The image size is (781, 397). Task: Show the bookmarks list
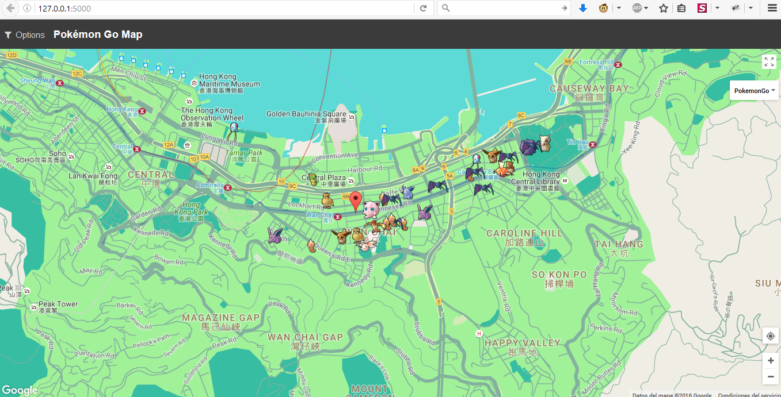(681, 9)
